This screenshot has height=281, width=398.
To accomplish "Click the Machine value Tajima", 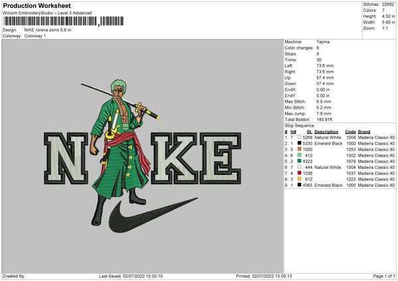I will point(323,42).
